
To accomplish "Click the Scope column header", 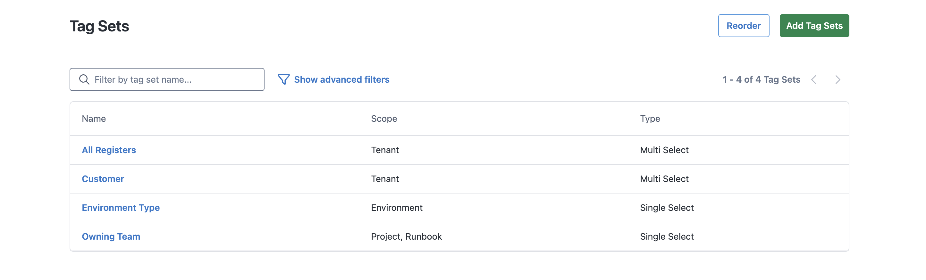I will click(383, 119).
